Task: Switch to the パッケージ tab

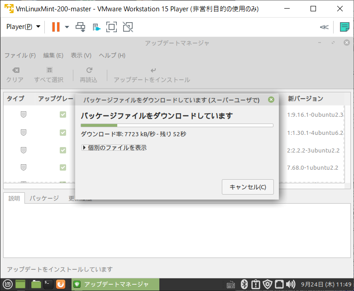Action: click(x=44, y=198)
